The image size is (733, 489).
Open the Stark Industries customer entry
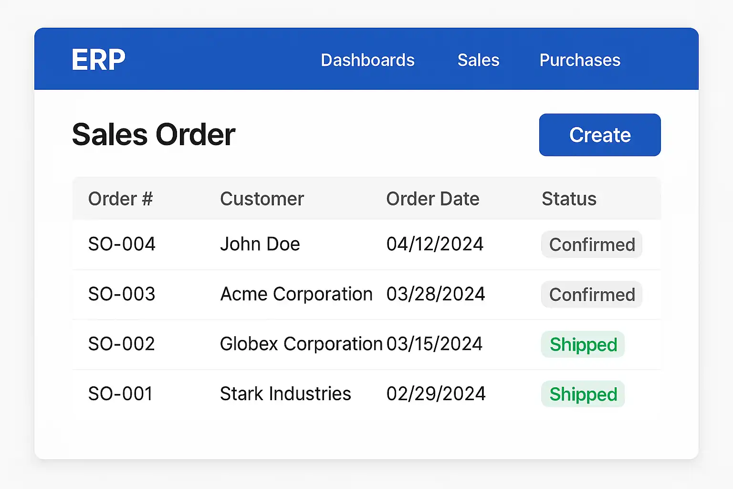click(x=285, y=394)
